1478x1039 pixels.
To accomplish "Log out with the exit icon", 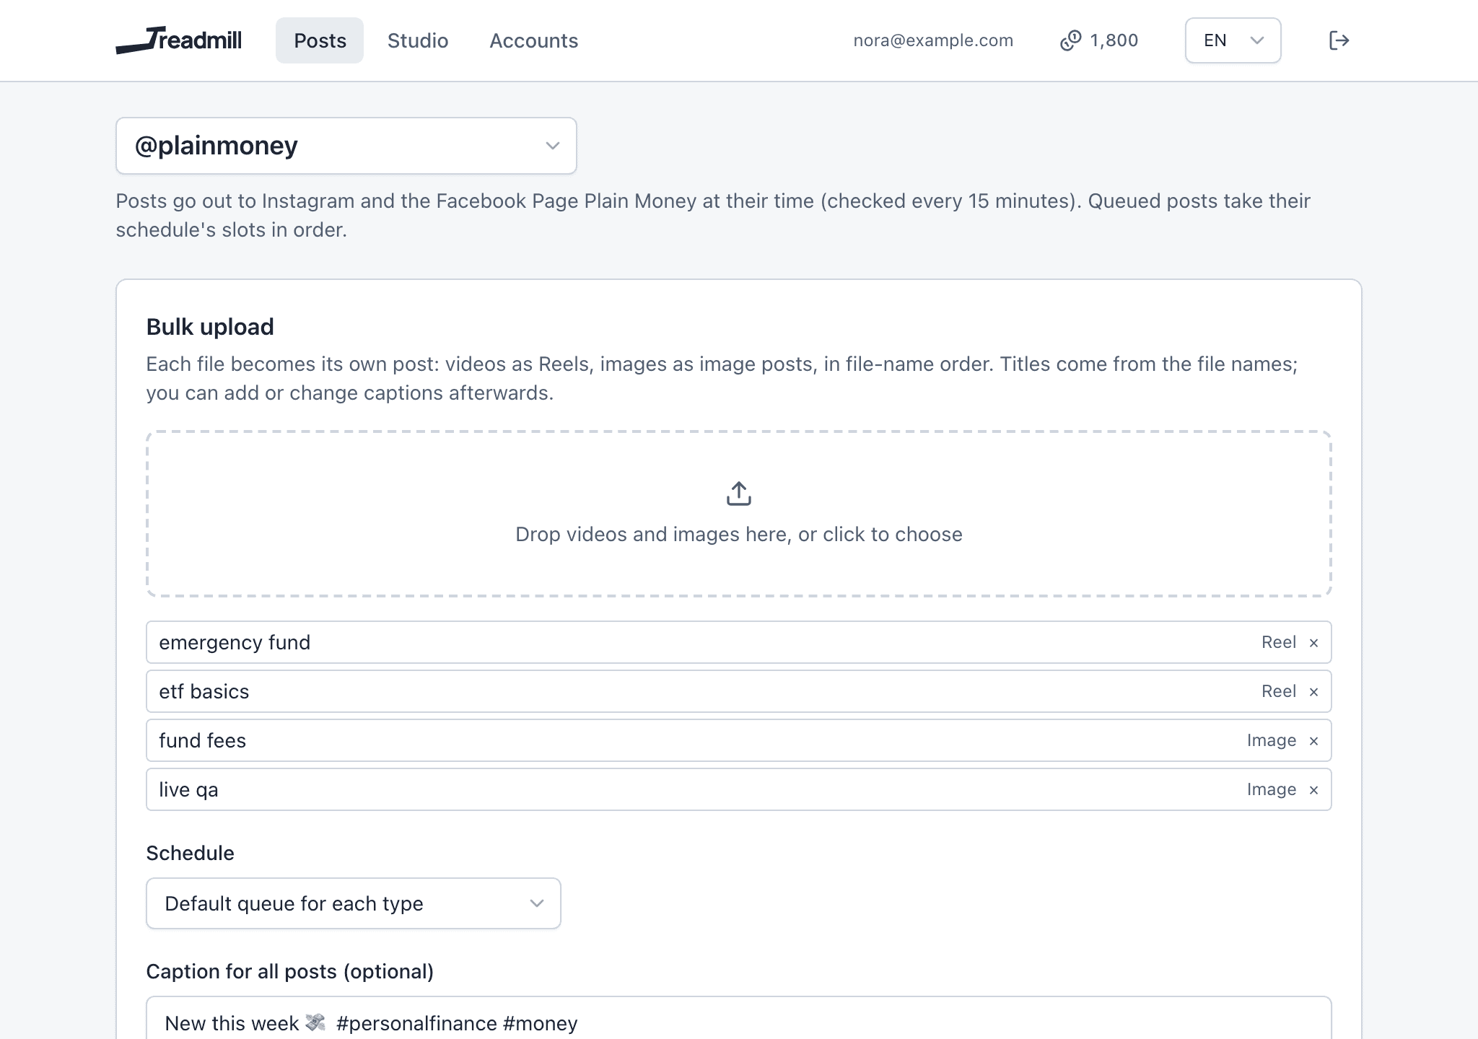I will pyautogui.click(x=1339, y=40).
